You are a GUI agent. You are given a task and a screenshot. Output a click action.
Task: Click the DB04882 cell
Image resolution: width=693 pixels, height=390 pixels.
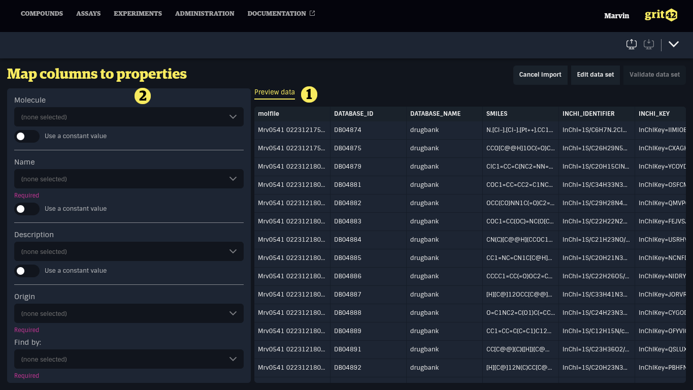[368, 203]
